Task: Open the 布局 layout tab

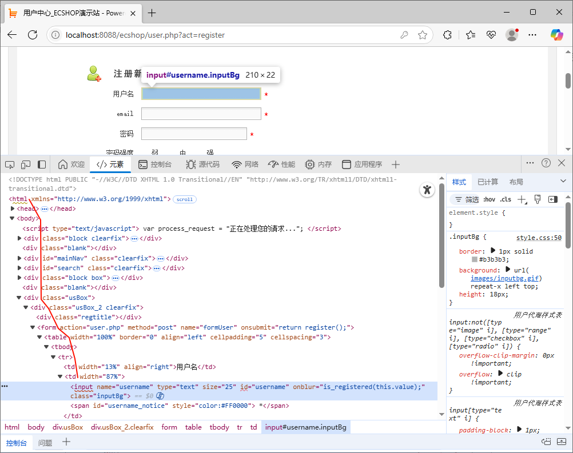Action: [x=516, y=182]
